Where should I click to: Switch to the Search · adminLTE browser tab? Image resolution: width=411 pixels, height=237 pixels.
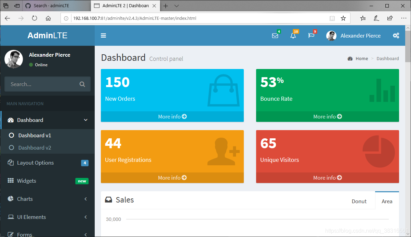[x=56, y=6]
